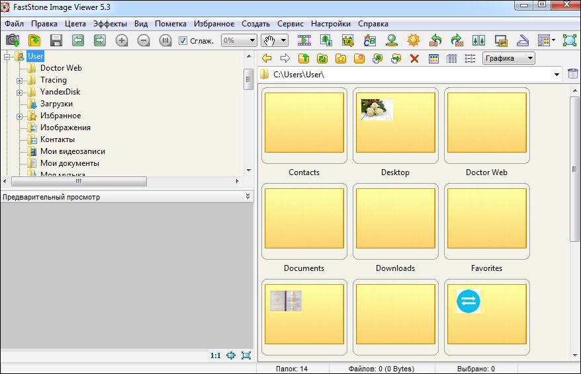The height and width of the screenshot is (374, 581).
Task: Click the Save floppy disk icon
Action: tap(56, 40)
